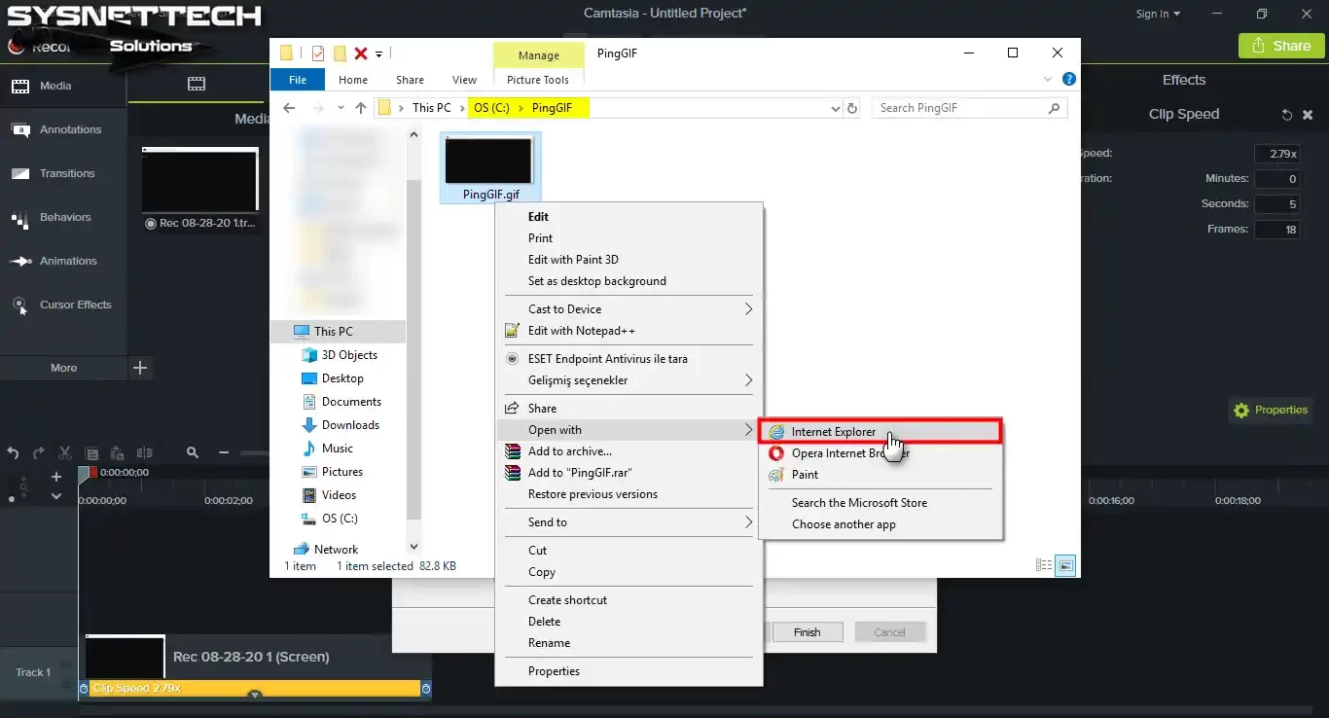Click the Seconds duration field
The image size is (1329, 718).
point(1276,204)
